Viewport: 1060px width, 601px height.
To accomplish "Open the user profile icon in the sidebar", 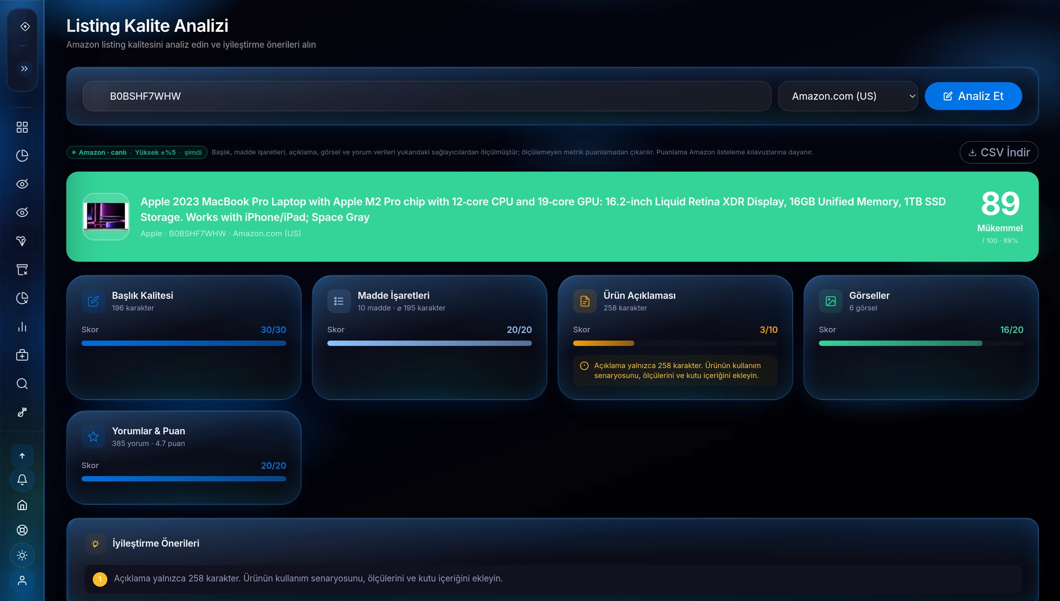I will [22, 581].
